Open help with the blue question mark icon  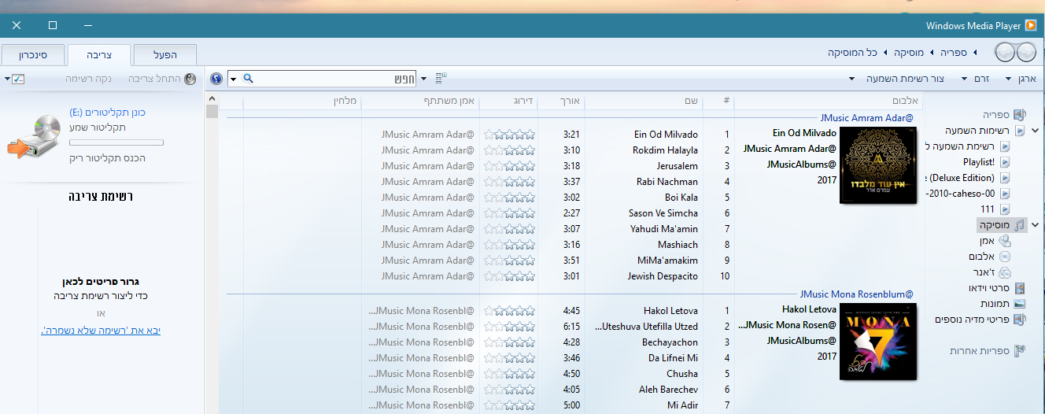[x=216, y=79]
